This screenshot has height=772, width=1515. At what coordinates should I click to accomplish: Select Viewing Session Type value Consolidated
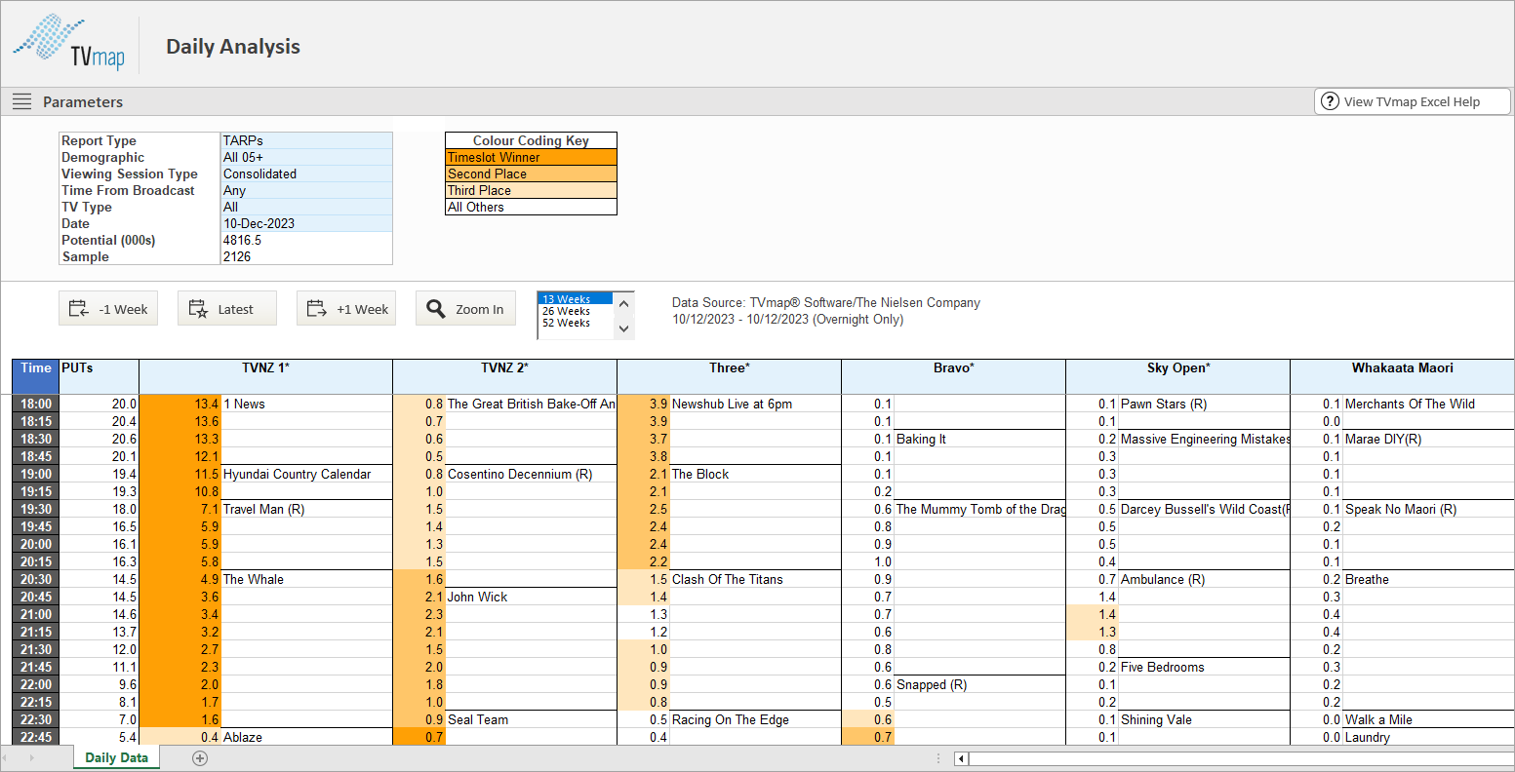(x=306, y=174)
